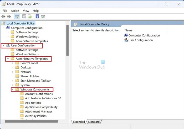Image resolution: width=184 pixels, height=129 pixels.
Task: Click App runtime folder icon
Action: [x=22, y=103]
